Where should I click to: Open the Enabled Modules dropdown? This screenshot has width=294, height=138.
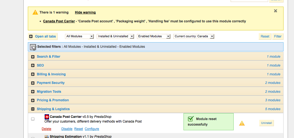coord(153,36)
